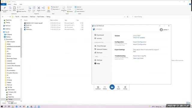Click Invert selection in the ribbon
The height and width of the screenshot is (108, 192).
[79, 11]
